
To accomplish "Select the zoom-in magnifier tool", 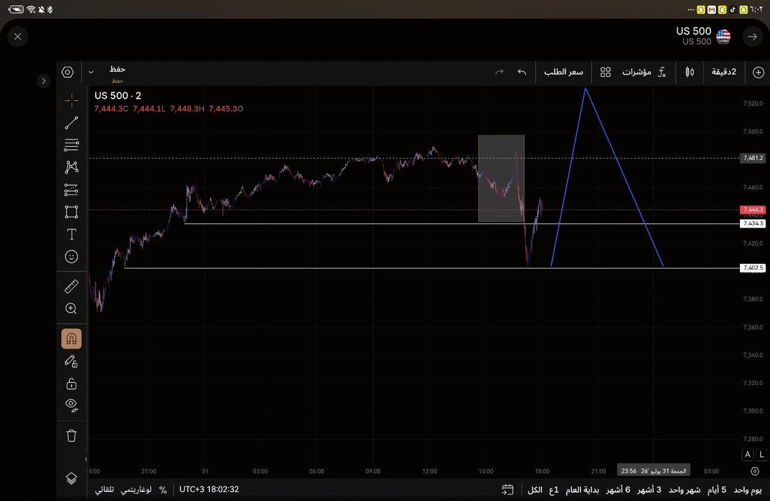I will [71, 308].
